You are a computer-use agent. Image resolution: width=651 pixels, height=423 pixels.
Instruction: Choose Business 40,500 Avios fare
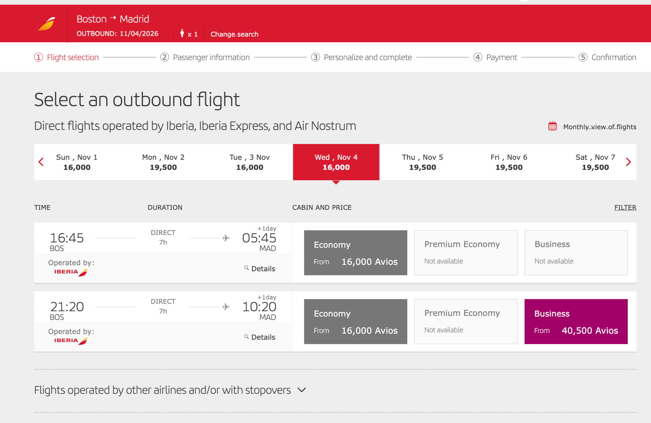(576, 322)
